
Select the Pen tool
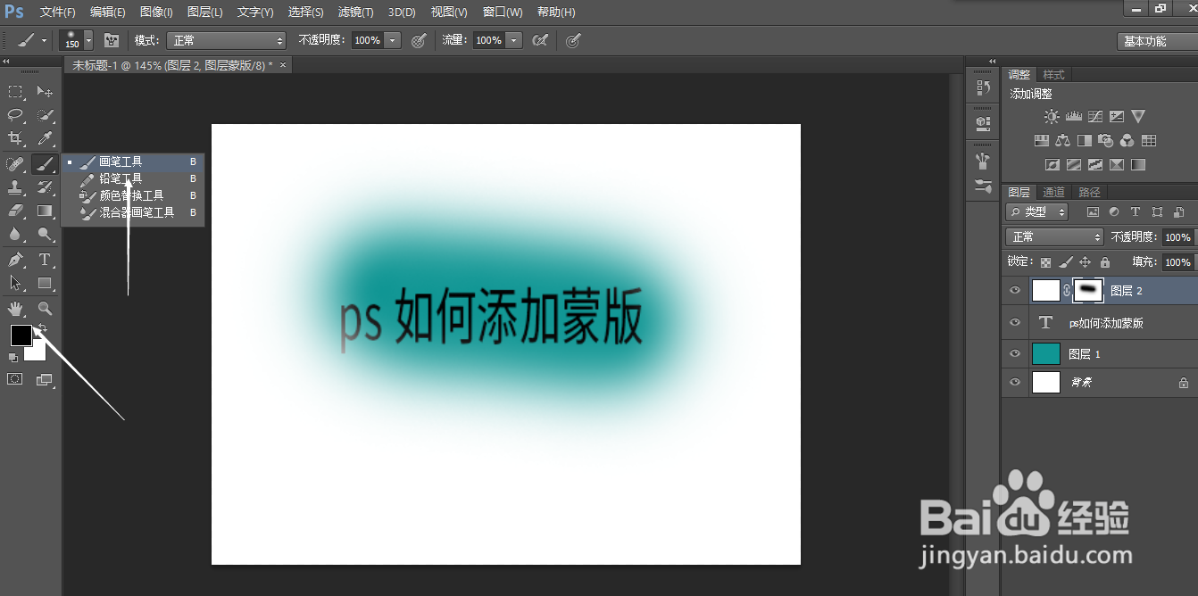pos(16,260)
